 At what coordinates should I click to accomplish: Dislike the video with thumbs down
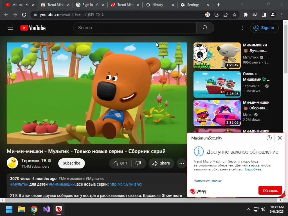[x=138, y=163]
